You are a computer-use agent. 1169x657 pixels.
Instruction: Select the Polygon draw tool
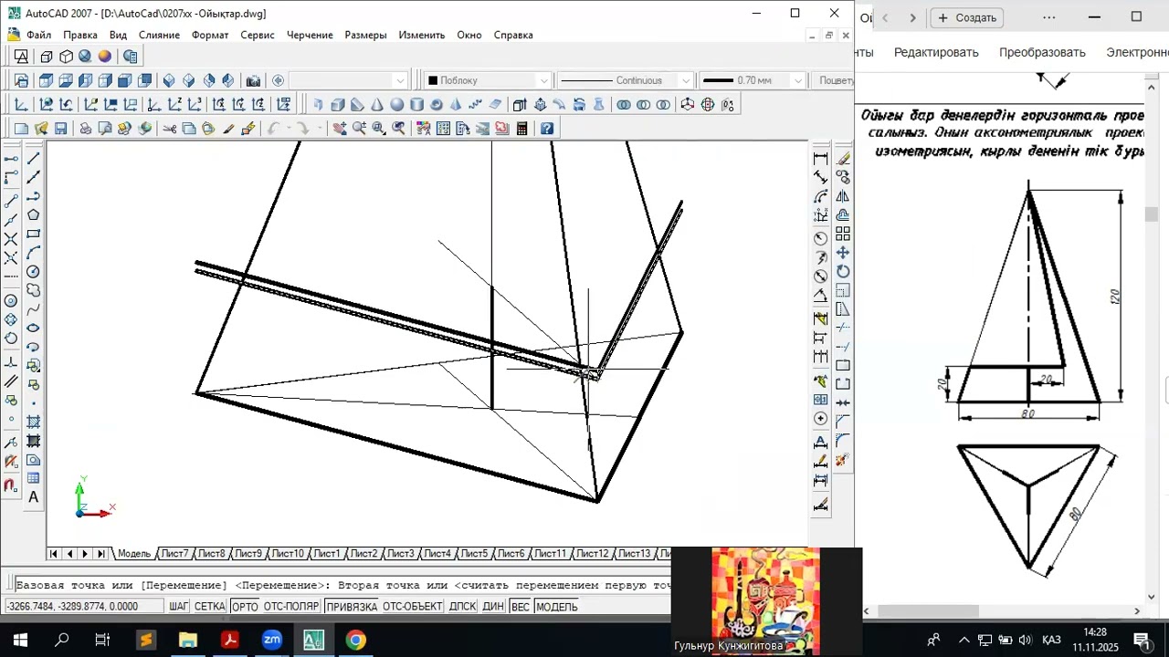point(34,215)
